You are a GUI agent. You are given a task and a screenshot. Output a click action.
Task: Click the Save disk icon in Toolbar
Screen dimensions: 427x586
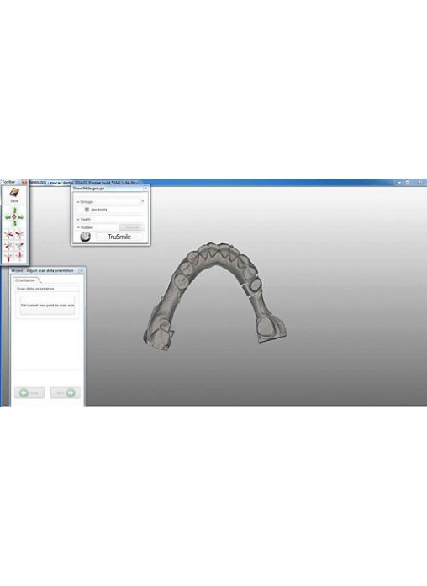[14, 193]
